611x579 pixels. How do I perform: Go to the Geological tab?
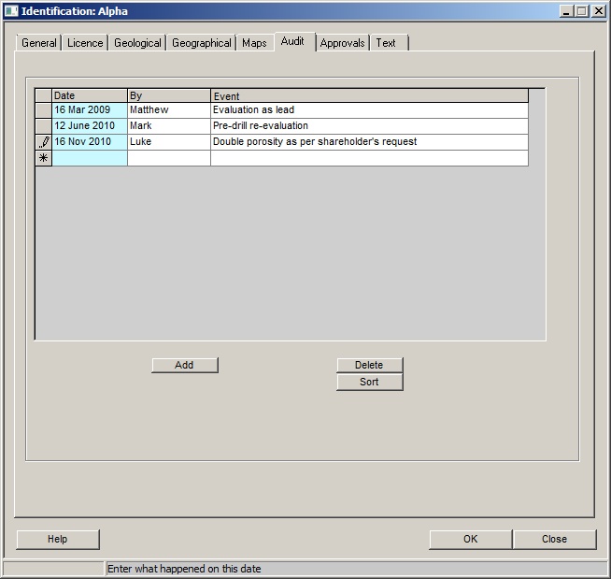tap(137, 43)
